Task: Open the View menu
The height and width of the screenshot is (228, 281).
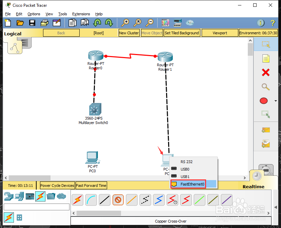Action: 49,14
